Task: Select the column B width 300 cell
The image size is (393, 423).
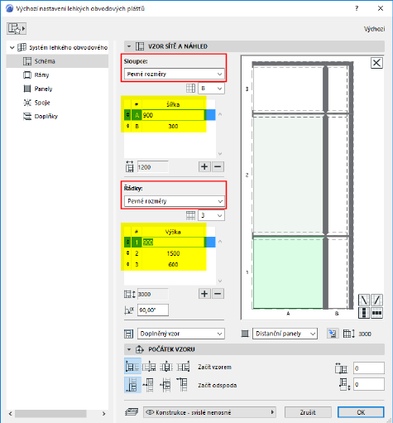Action: click(173, 127)
